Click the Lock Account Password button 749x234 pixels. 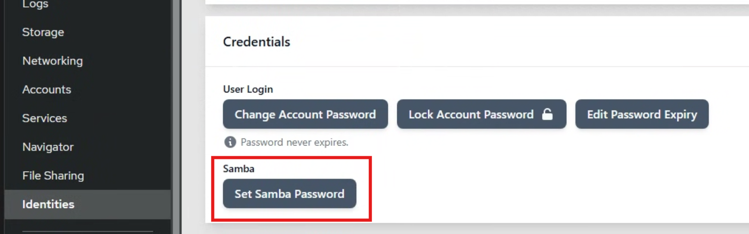pos(481,114)
